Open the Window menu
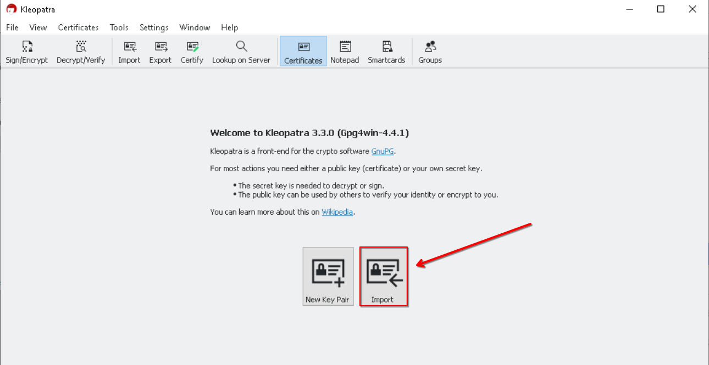Screen dimensions: 709x365 pos(195,27)
